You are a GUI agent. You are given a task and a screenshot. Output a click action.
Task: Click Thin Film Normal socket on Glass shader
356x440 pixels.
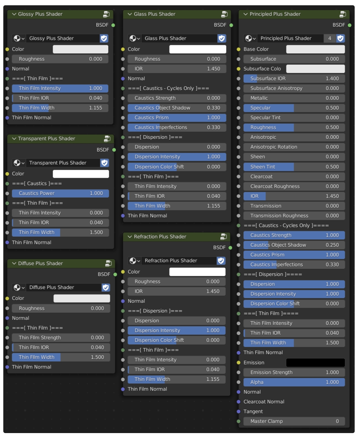point(123,216)
